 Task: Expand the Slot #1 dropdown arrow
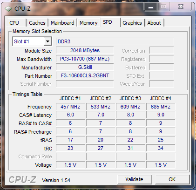(47, 41)
